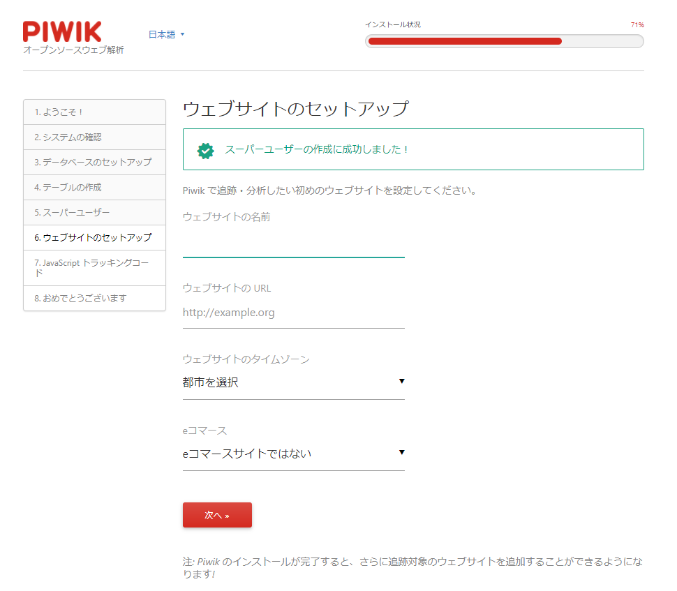Screen dimensions: 677x591
Task: Select step 4. テーブルの作成
Action: [x=94, y=188]
